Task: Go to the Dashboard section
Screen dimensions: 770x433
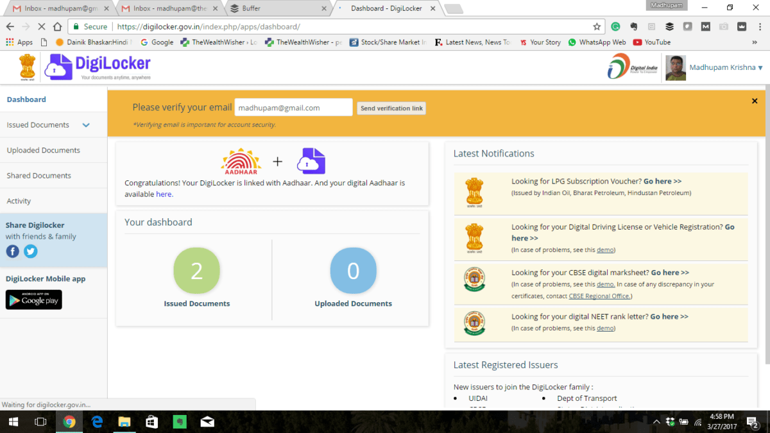Action: coord(26,99)
